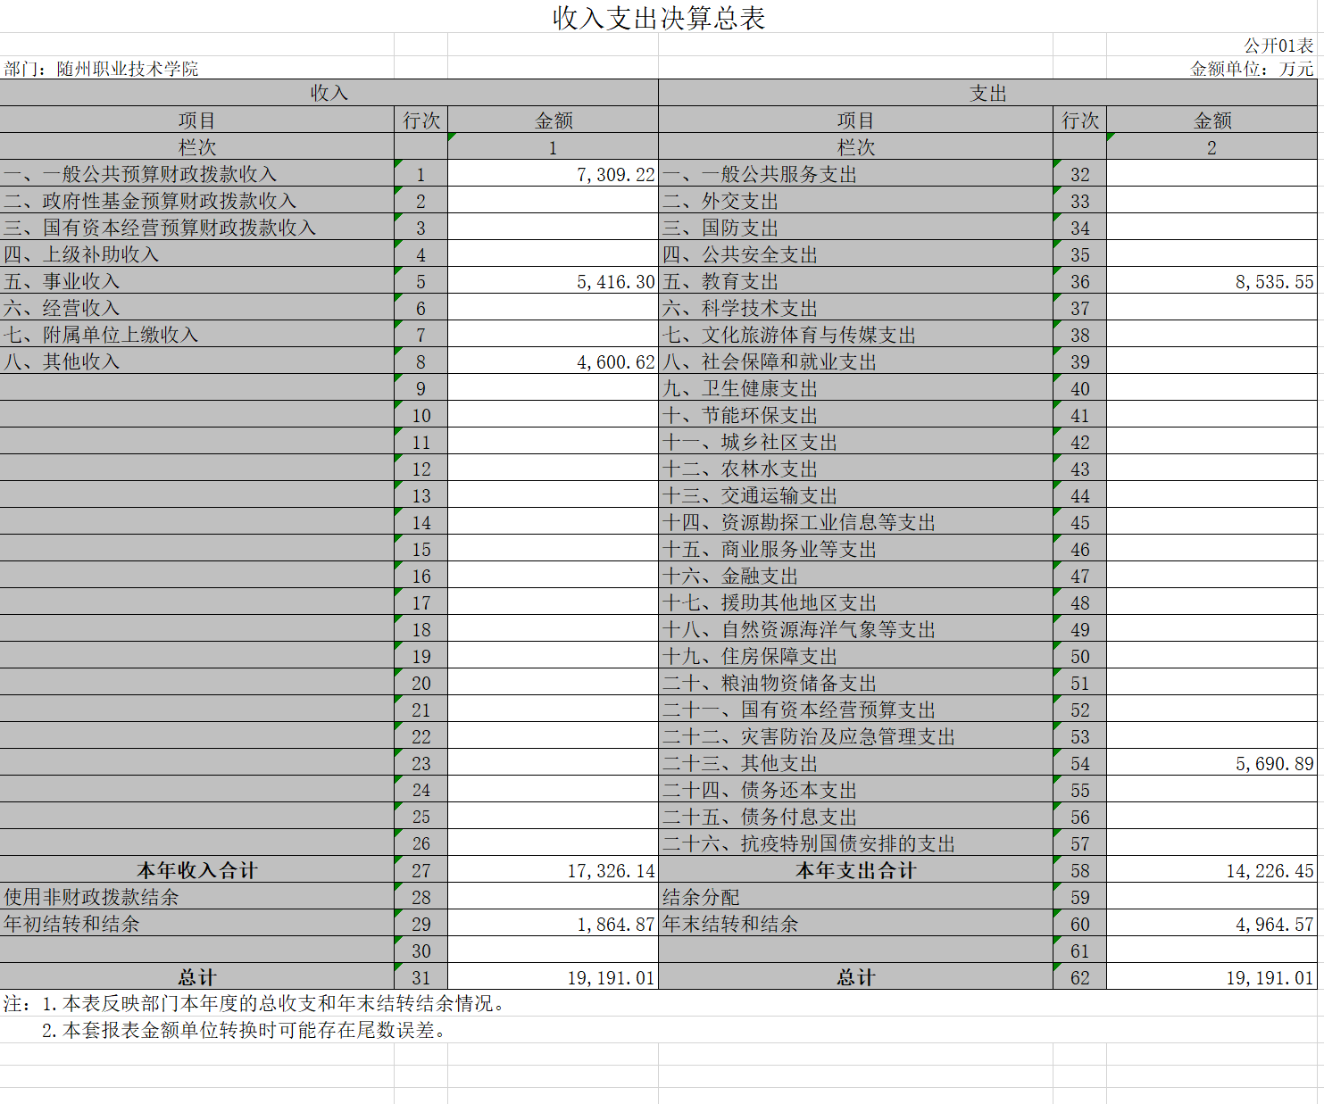Click the 城乡社区支出 cell
This screenshot has height=1104, width=1324.
click(x=856, y=442)
